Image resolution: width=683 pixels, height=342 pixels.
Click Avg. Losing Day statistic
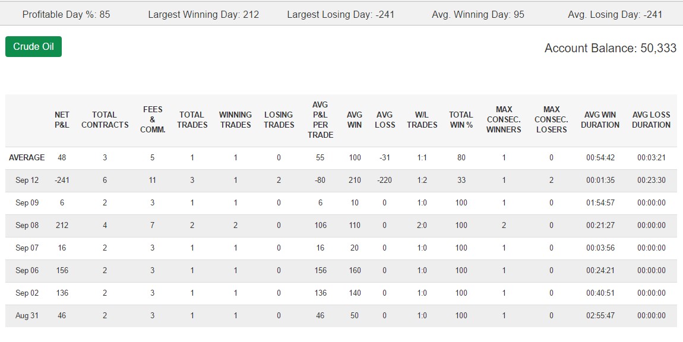[615, 14]
